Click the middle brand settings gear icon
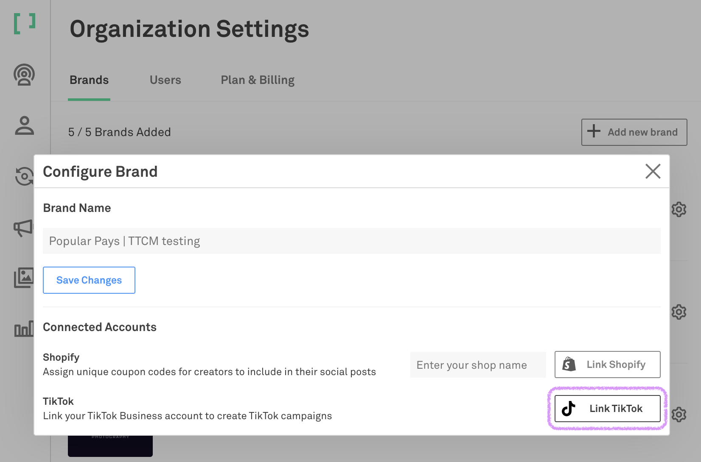The width and height of the screenshot is (701, 462). click(679, 312)
